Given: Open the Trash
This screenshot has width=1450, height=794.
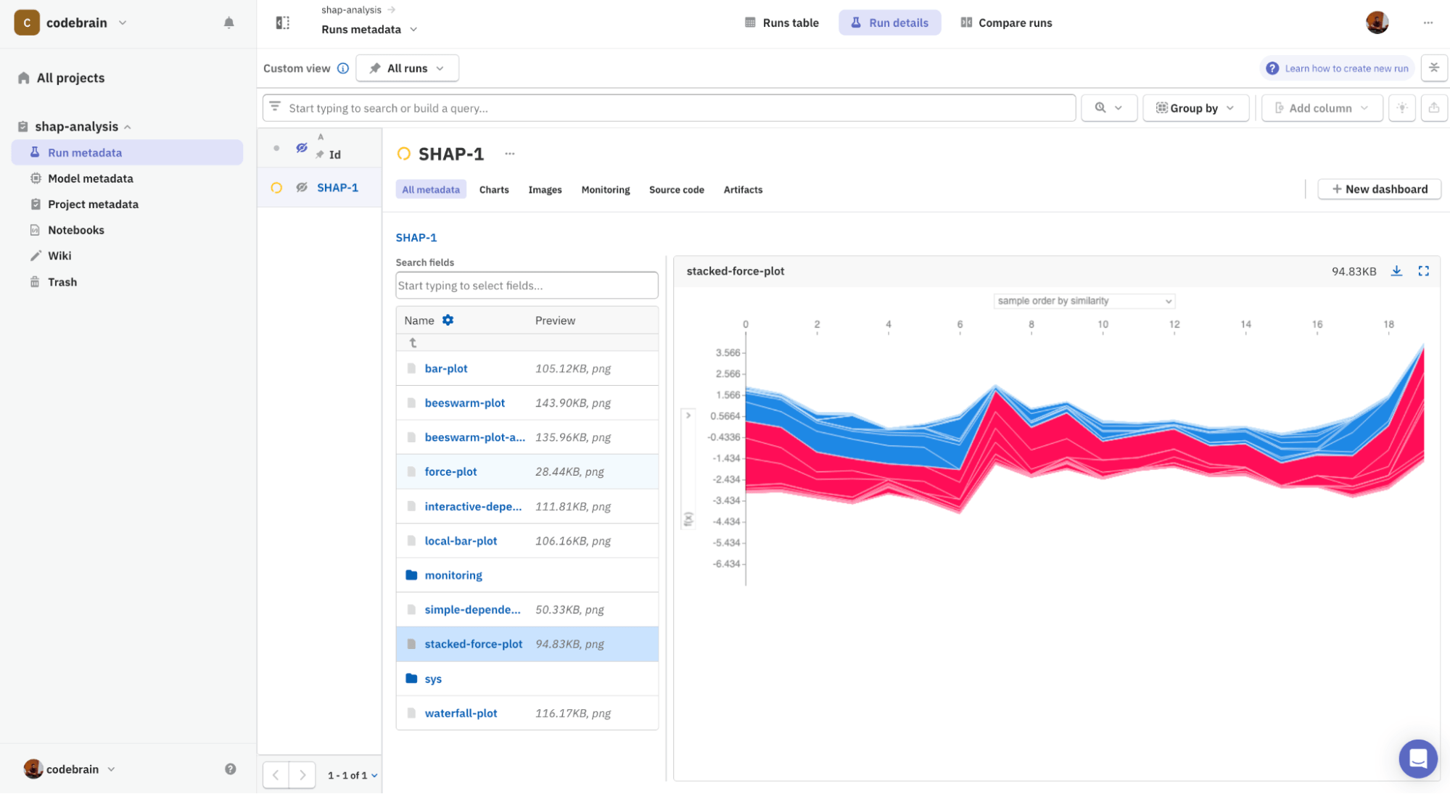Looking at the screenshot, I should pyautogui.click(x=62, y=281).
